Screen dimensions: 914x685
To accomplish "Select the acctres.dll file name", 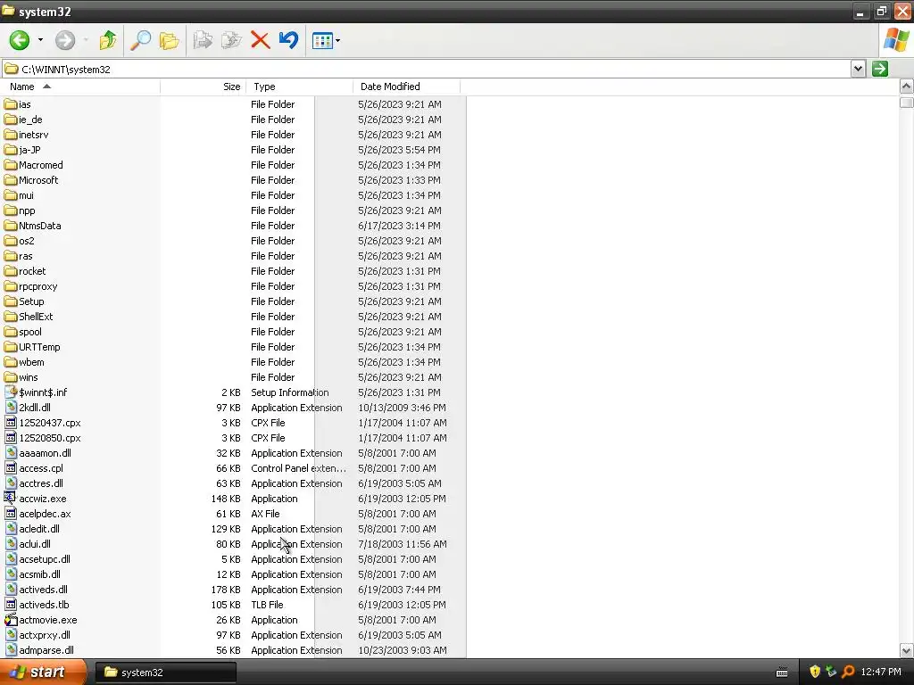I will [x=41, y=483].
